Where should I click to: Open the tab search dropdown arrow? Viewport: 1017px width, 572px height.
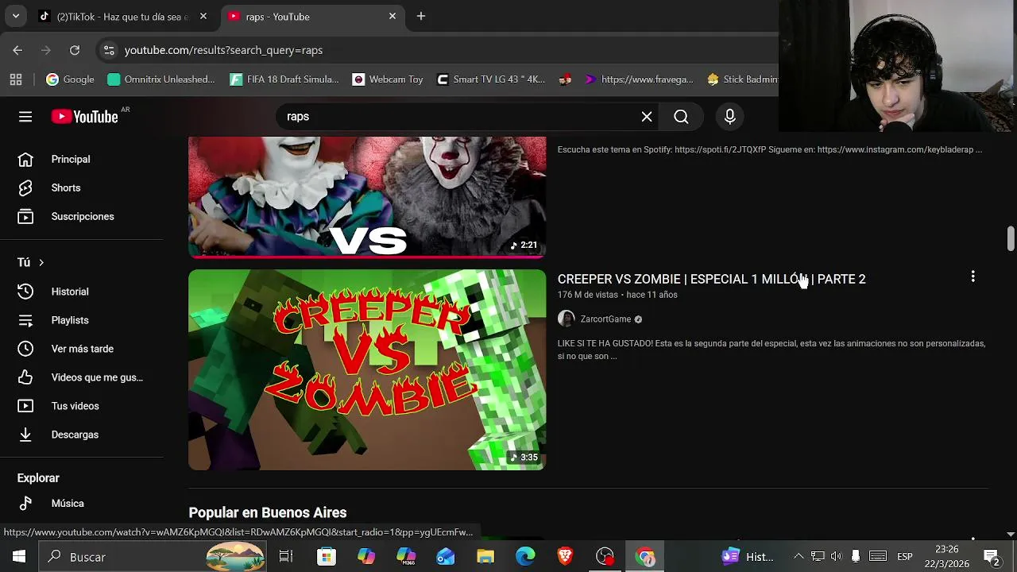pyautogui.click(x=15, y=16)
